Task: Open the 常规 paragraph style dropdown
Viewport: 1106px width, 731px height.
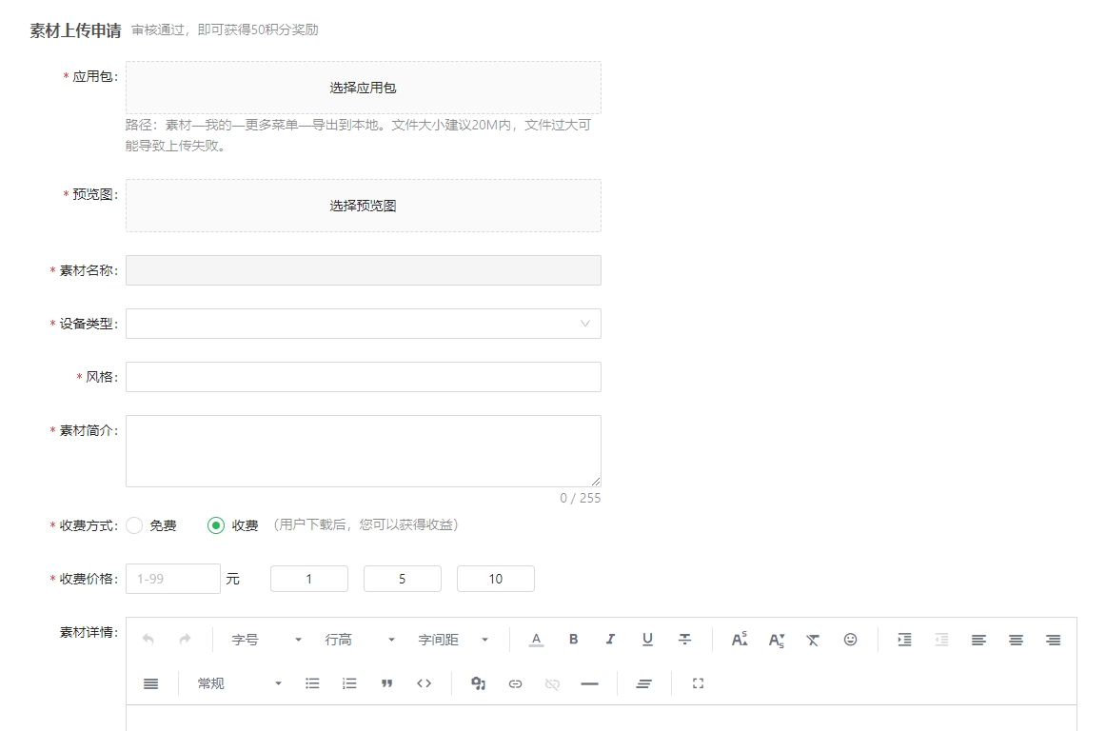Action: tap(240, 683)
